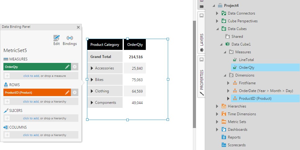
Task: Click the 49,044 Components value cell
Action: click(135, 103)
